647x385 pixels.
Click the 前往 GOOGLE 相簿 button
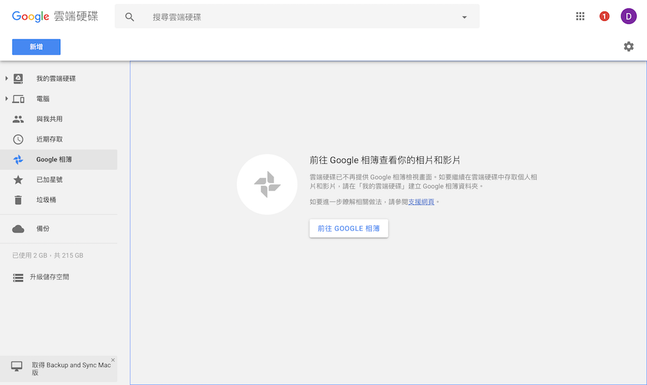click(x=349, y=228)
